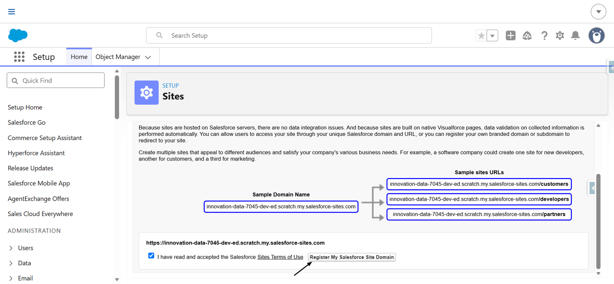Viewport: 614px width, 284px height.
Task: Click the content pane scroll up arrow
Action: 598,125
